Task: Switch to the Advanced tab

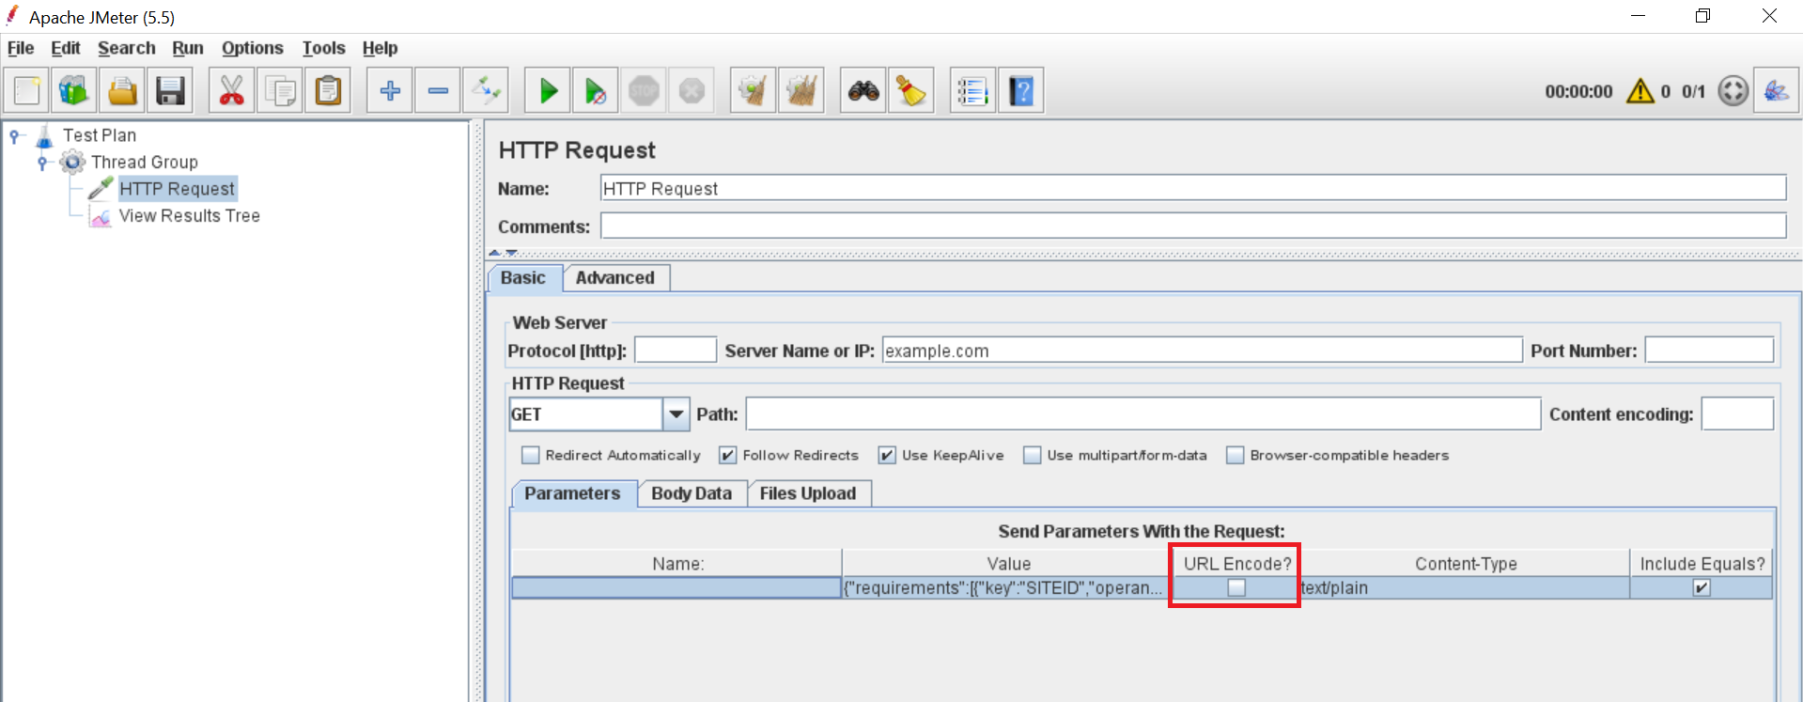Action: pyautogui.click(x=615, y=278)
